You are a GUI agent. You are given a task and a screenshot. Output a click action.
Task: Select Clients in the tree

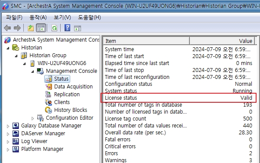pos(62,102)
